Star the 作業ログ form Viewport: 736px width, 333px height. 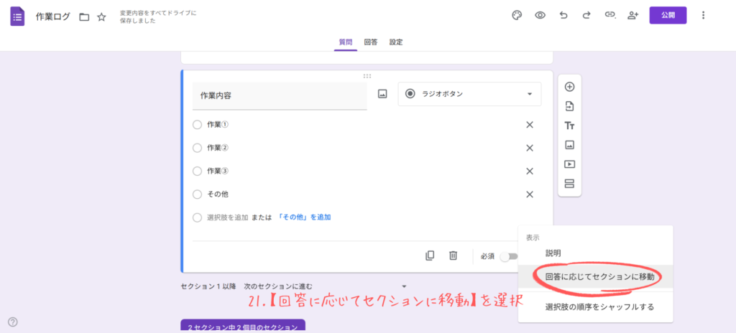101,17
